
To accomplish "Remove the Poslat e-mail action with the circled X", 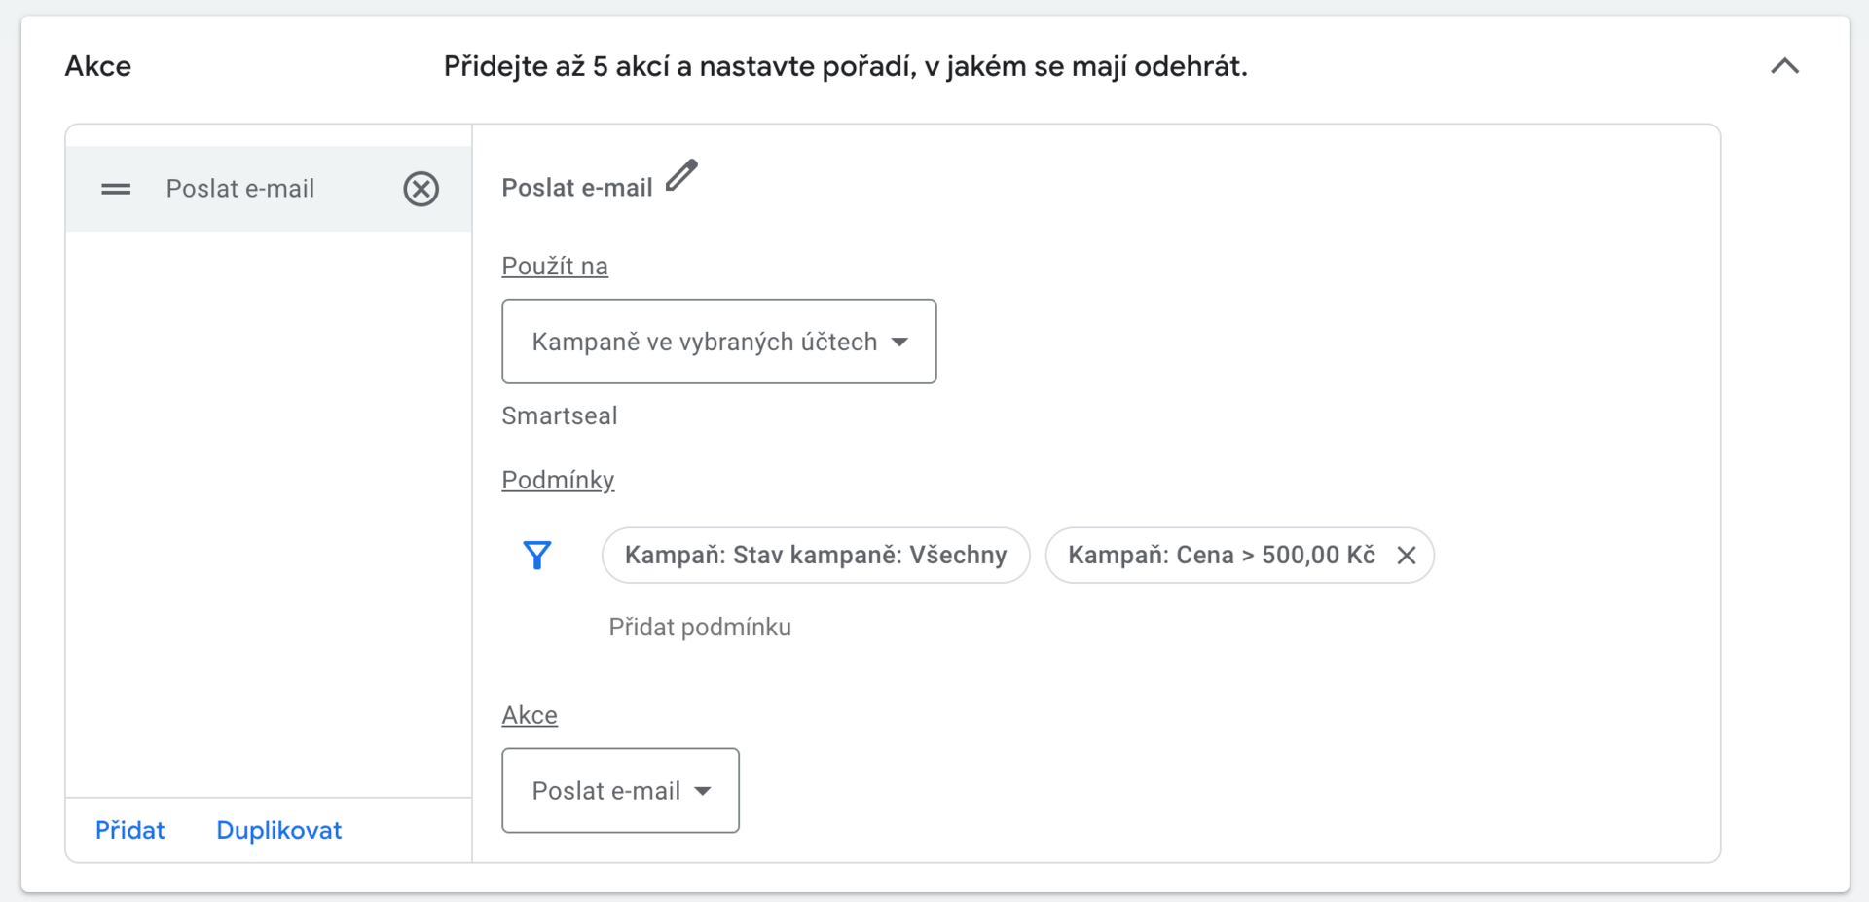I will click(421, 189).
